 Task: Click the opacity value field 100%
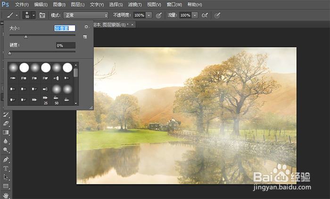pos(140,15)
